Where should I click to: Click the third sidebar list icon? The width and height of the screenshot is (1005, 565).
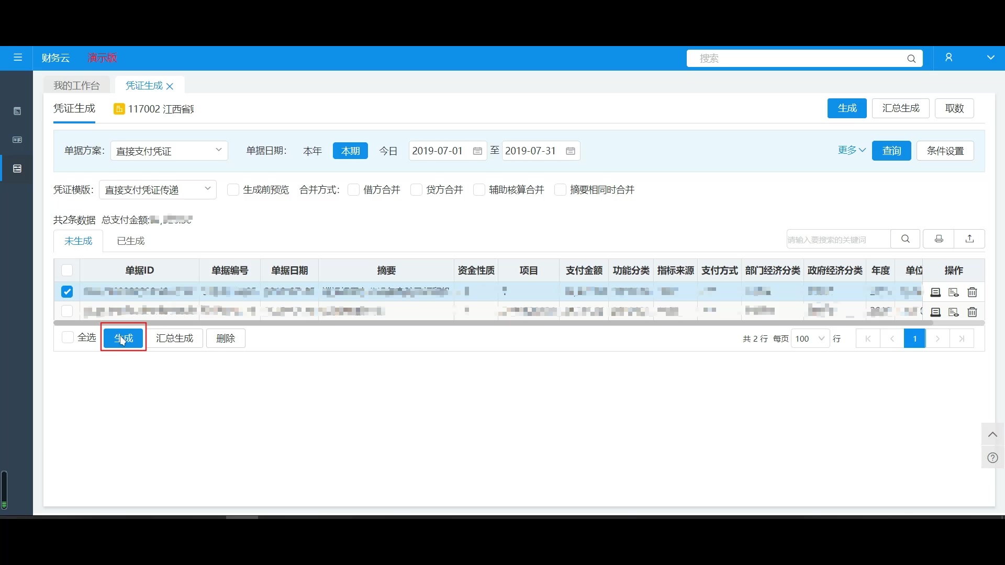coord(17,168)
